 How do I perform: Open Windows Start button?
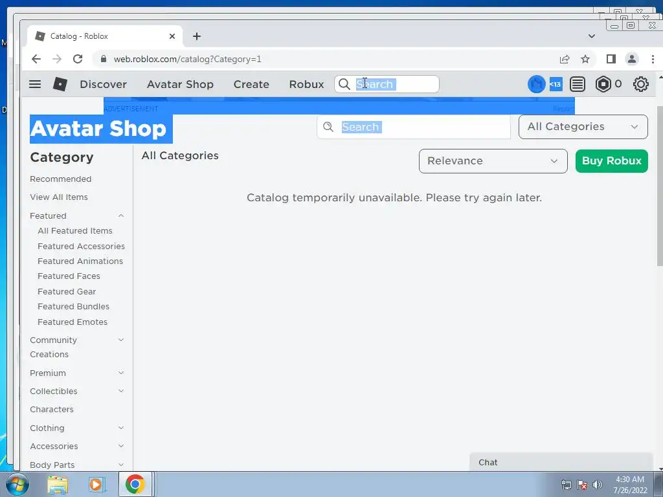point(17,484)
